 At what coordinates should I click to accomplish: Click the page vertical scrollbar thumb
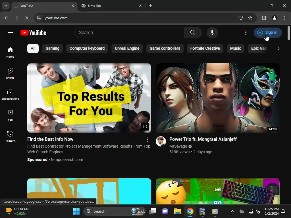289,33
